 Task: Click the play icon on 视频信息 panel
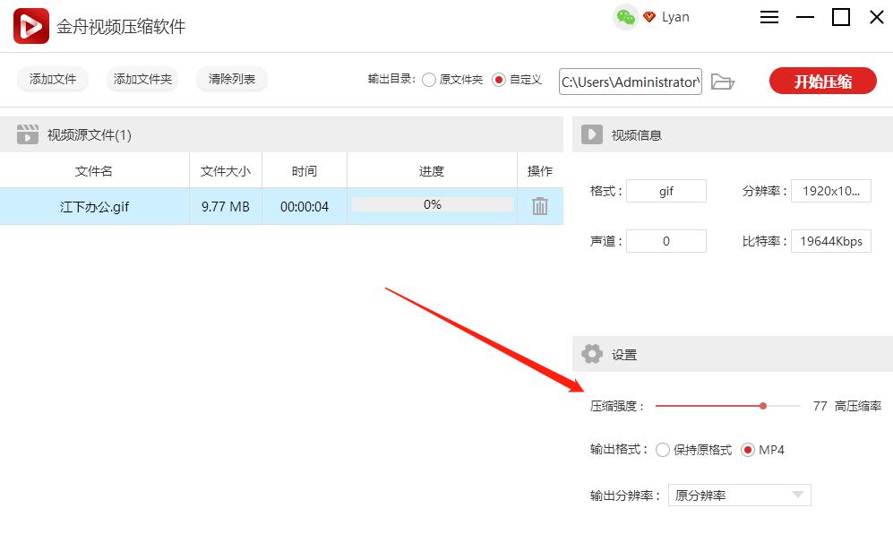[x=591, y=134]
